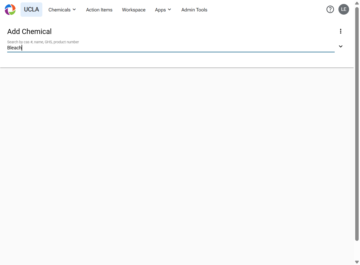Click the scrollbar down arrow
Viewport: 360px width, 265px height.
(357, 262)
